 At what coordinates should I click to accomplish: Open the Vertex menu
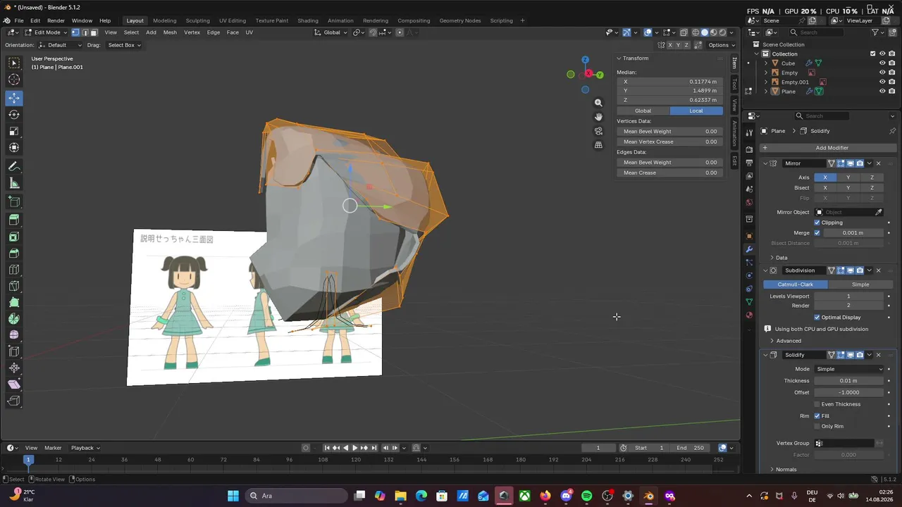pyautogui.click(x=192, y=32)
